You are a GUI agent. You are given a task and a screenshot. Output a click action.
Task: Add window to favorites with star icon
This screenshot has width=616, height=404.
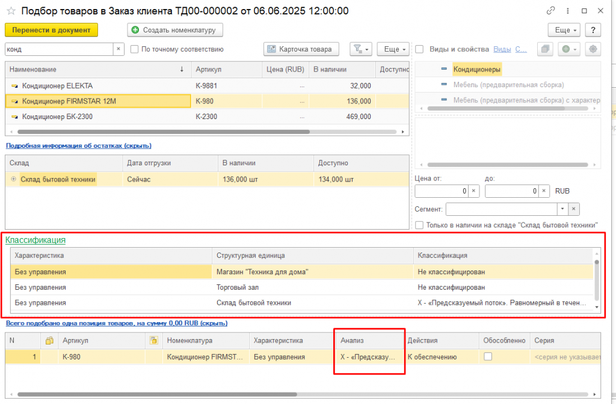(x=11, y=11)
